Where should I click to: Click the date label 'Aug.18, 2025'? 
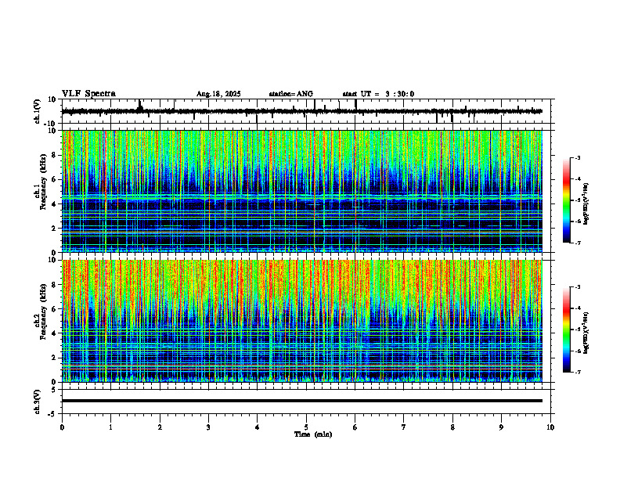tap(218, 94)
